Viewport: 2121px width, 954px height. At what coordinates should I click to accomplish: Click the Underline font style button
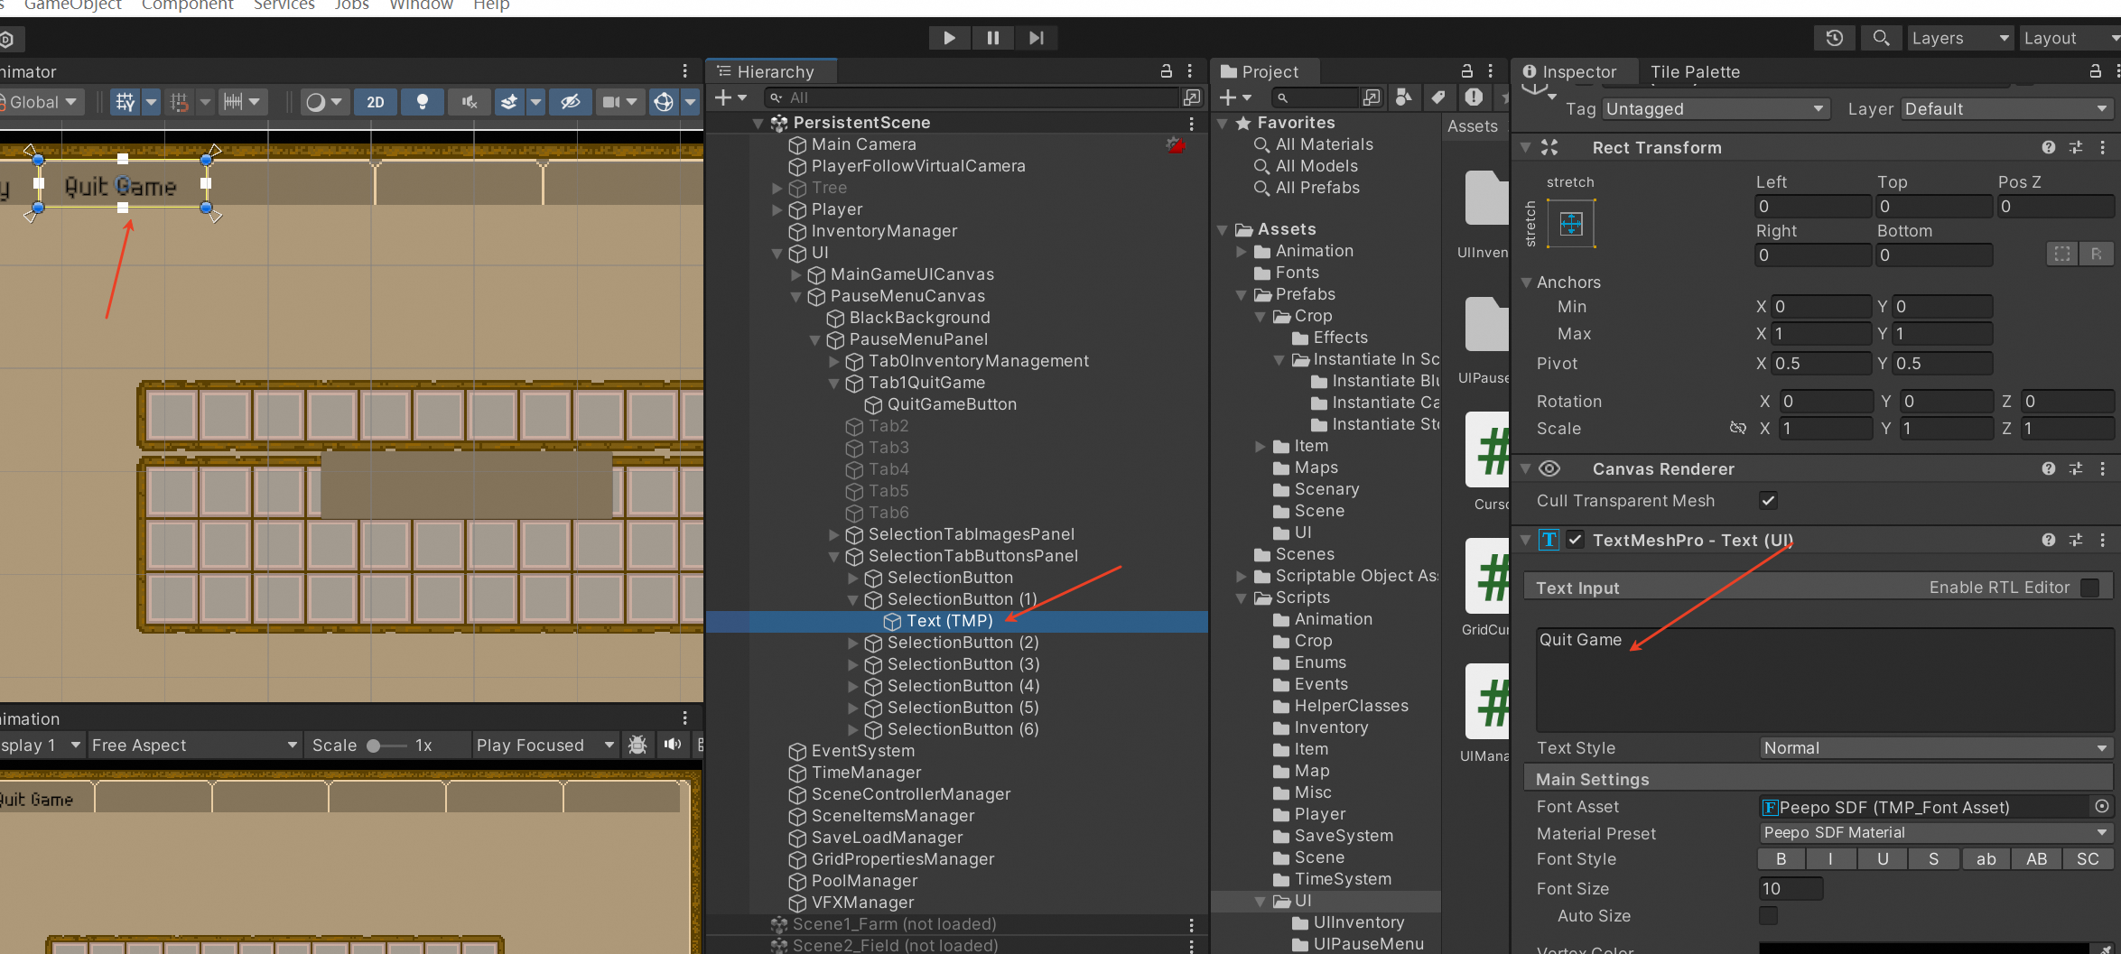point(1883,859)
